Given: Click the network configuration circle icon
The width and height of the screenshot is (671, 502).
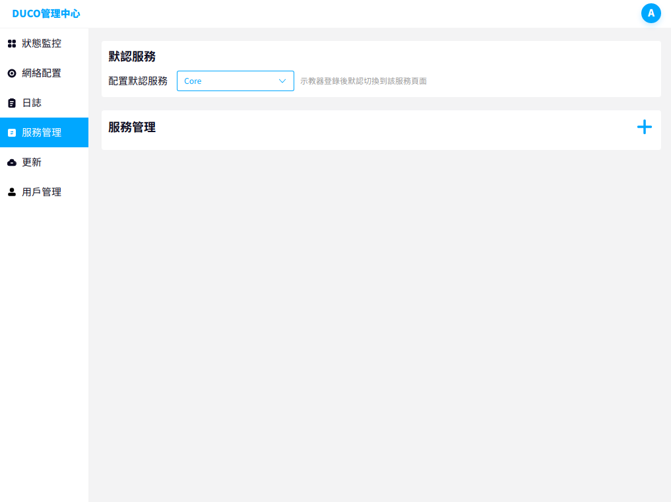Looking at the screenshot, I should pyautogui.click(x=12, y=73).
